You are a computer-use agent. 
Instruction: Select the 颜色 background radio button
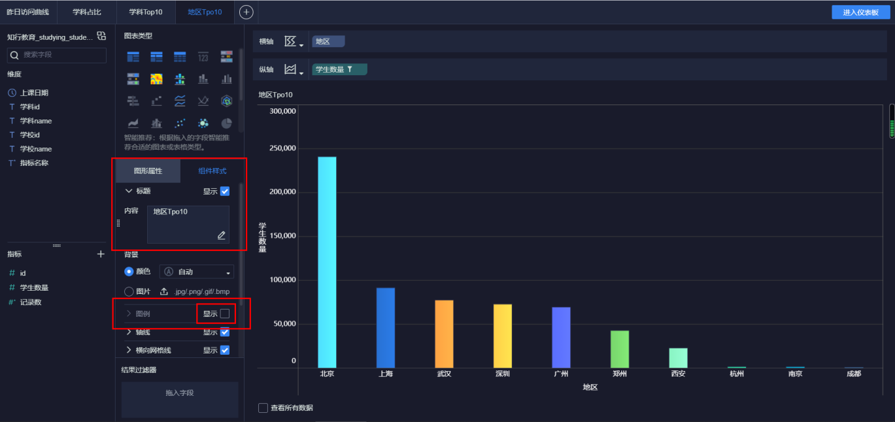click(x=129, y=272)
